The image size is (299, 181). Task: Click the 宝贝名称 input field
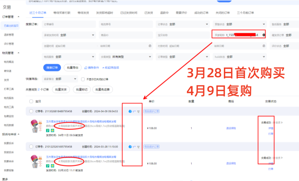point(183,35)
